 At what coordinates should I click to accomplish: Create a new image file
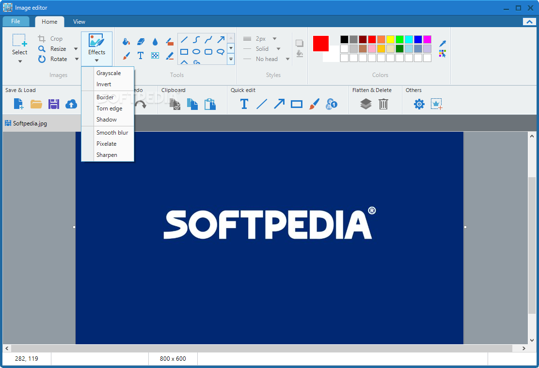18,104
